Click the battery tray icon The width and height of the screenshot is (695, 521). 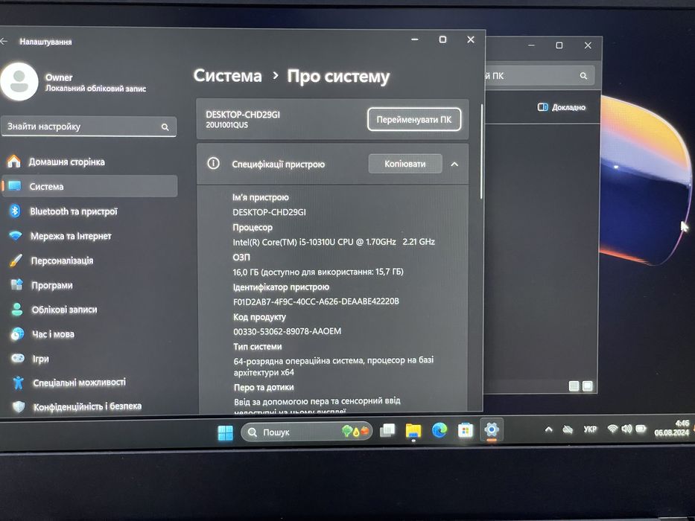click(641, 429)
